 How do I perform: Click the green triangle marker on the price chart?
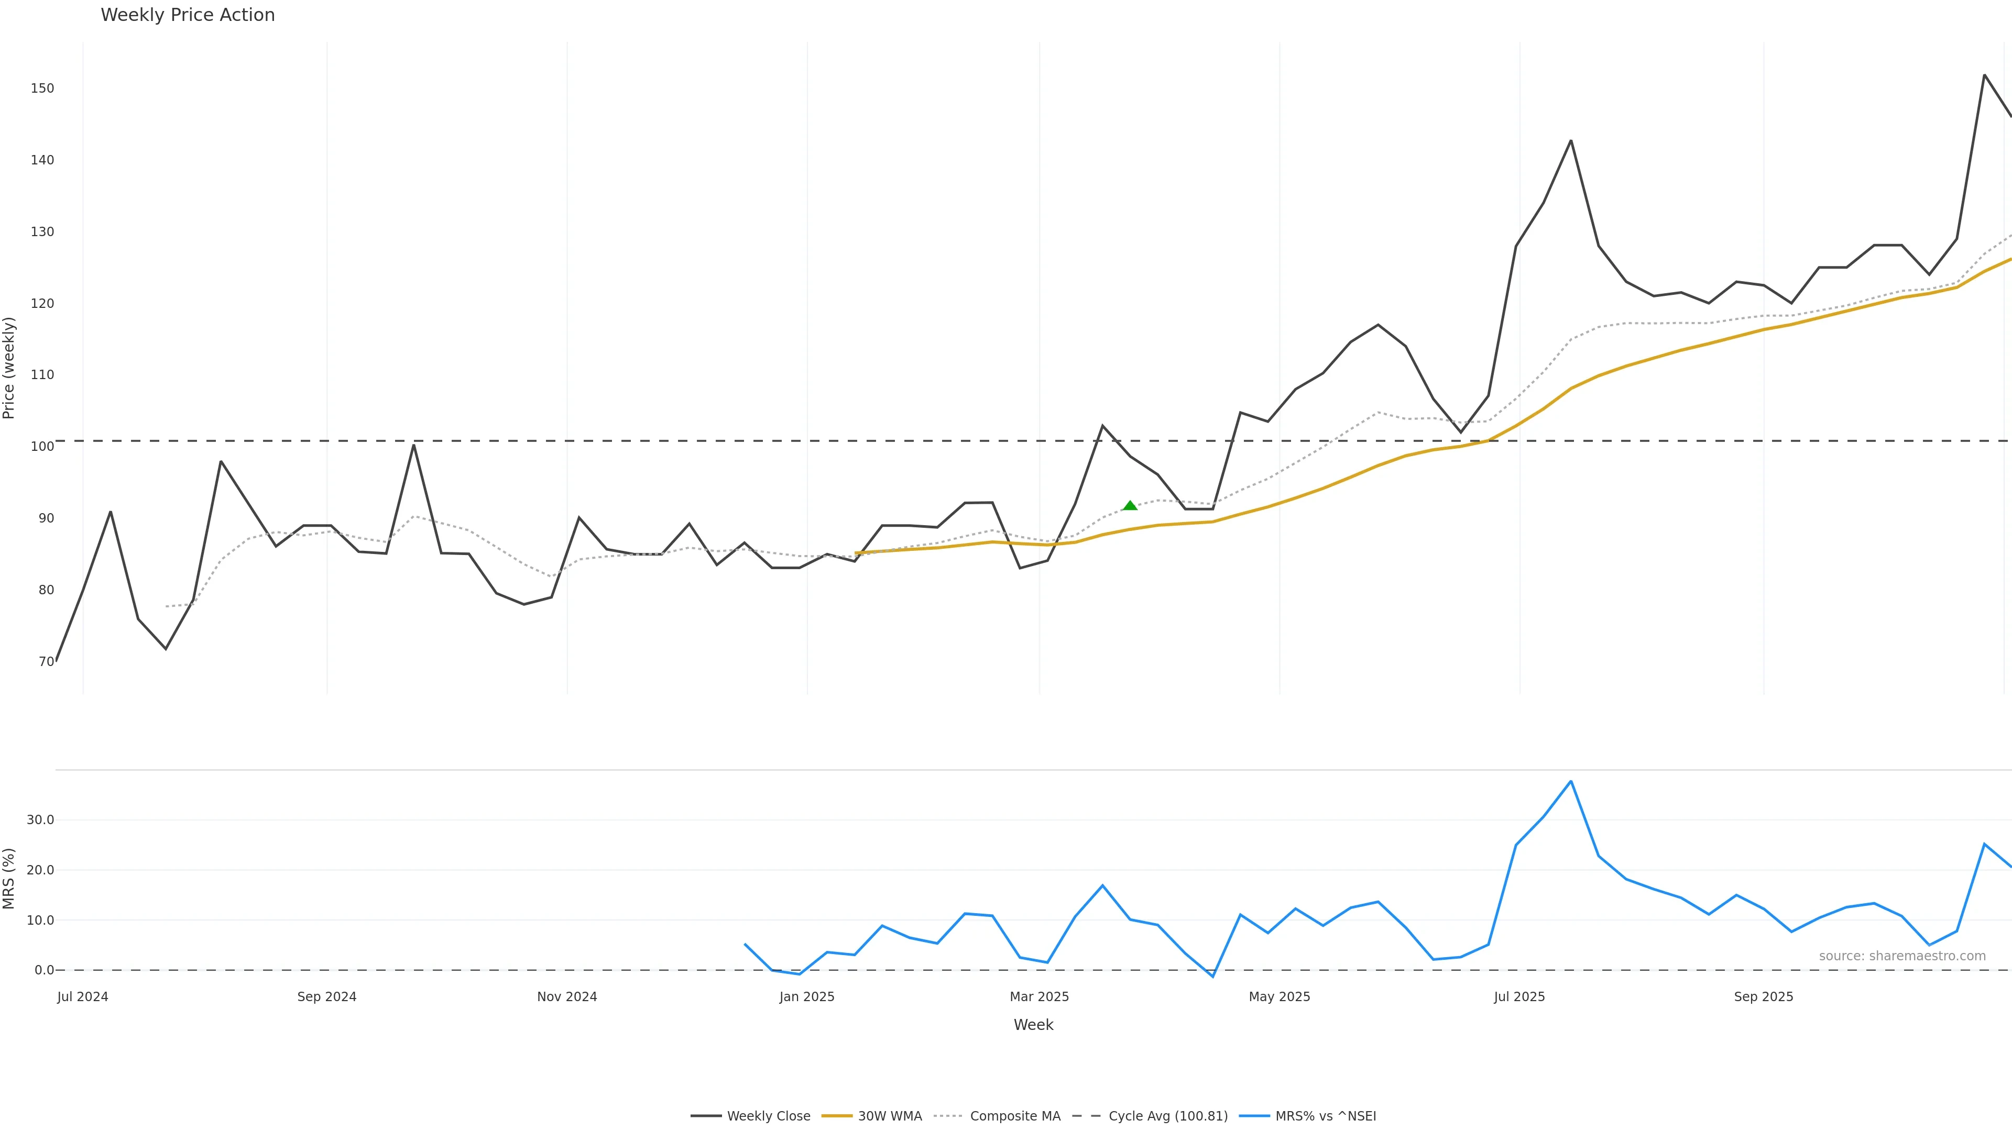click(1130, 506)
